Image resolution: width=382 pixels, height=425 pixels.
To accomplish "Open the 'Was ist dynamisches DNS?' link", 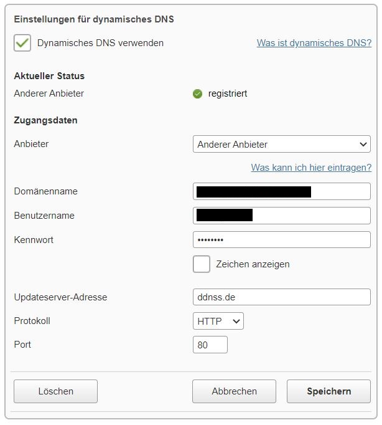I will point(314,43).
